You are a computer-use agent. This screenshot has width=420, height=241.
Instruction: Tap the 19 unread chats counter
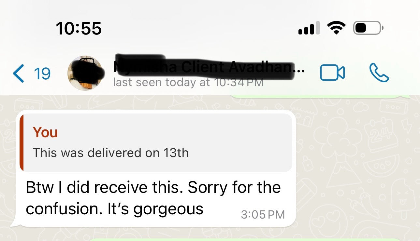click(x=42, y=74)
